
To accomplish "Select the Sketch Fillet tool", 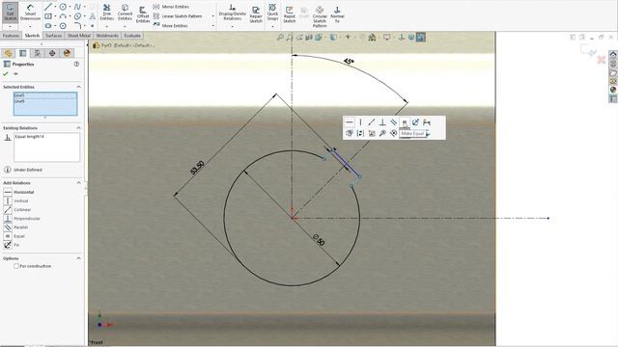I will [77, 26].
